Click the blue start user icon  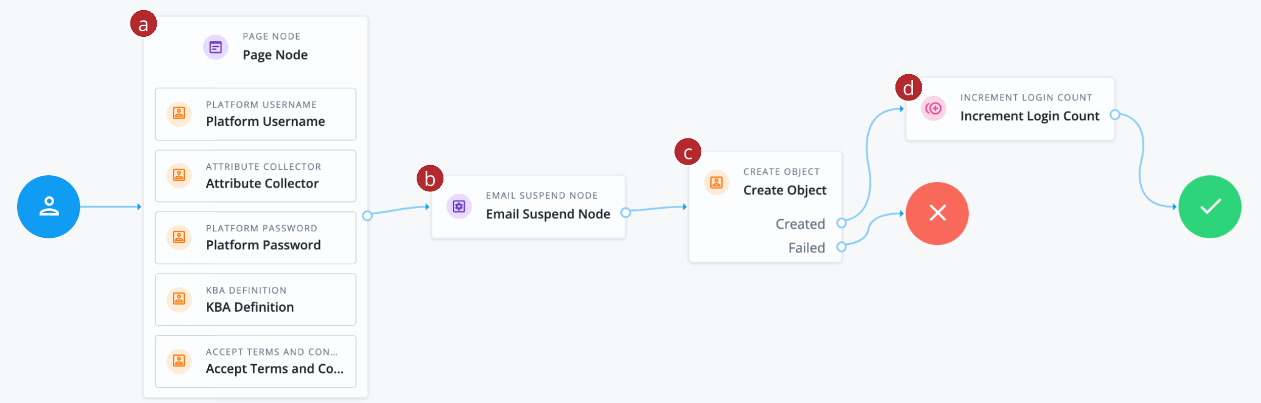(48, 207)
